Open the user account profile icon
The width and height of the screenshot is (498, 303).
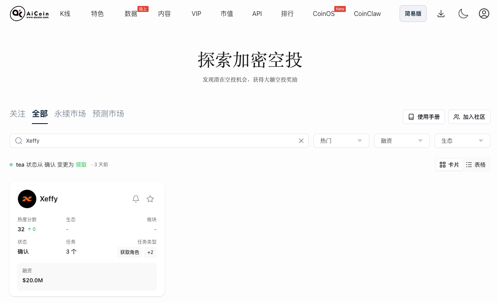tap(484, 14)
